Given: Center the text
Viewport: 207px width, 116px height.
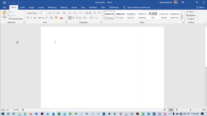Looking at the screenshot, I should [73, 18].
